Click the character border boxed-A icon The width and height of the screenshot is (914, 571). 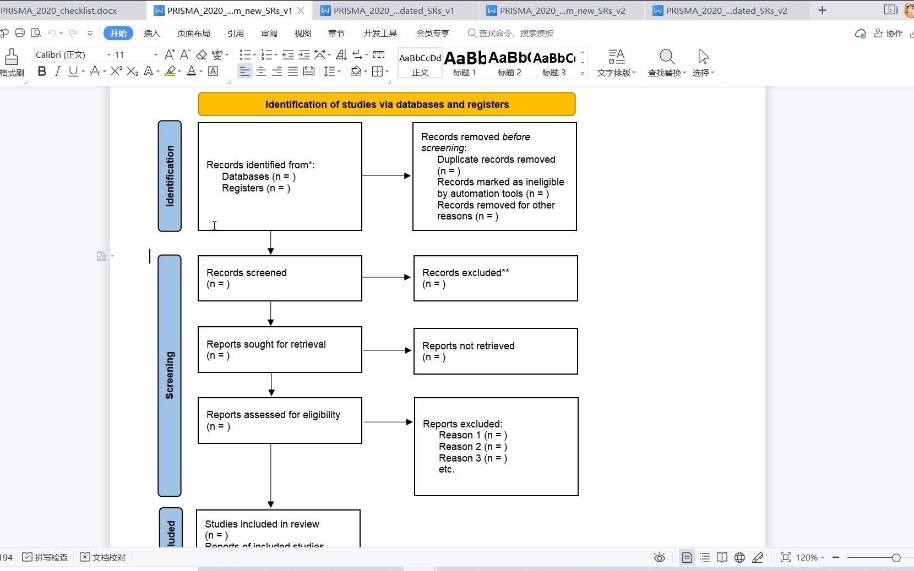click(213, 71)
